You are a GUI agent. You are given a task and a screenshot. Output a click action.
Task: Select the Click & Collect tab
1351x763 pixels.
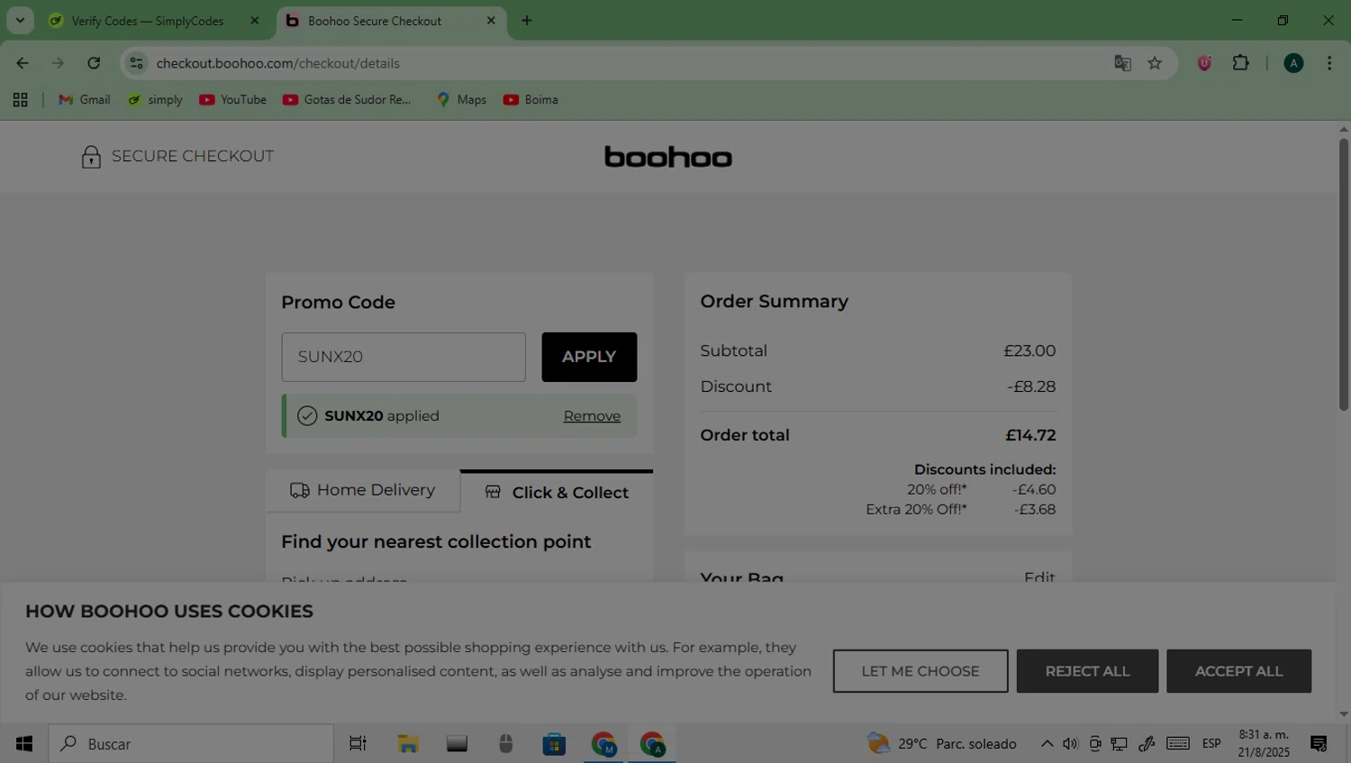(x=557, y=492)
